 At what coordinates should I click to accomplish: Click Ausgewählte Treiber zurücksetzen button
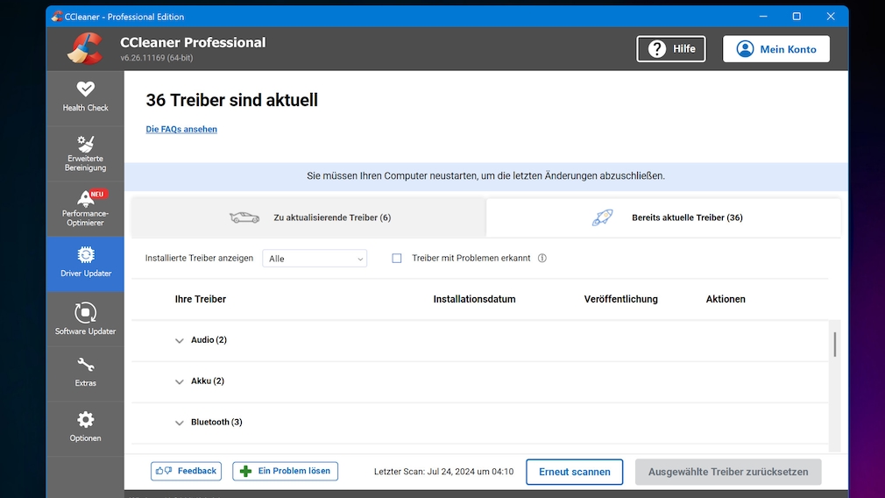tap(728, 472)
